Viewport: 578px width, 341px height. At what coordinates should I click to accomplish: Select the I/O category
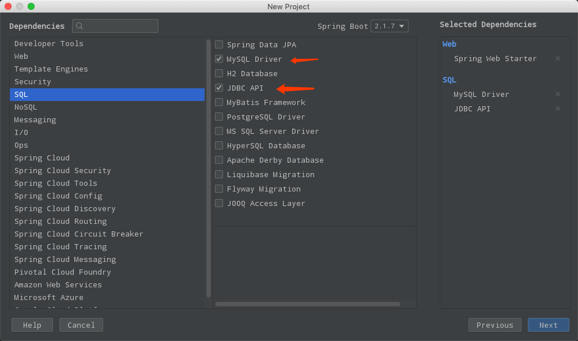tap(107, 133)
